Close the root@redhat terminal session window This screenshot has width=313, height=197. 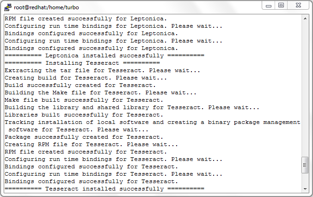tap(298, 6)
